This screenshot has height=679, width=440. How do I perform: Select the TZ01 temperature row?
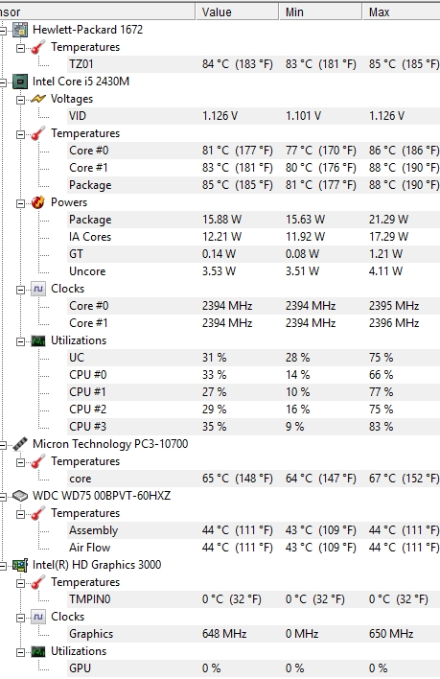pos(253,64)
